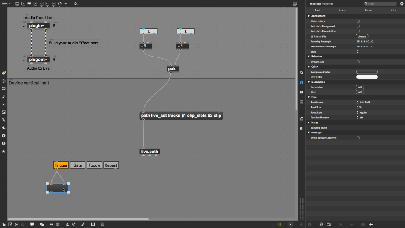Toggle the grid icon at top right of patcher
Screen dimensions: 405x228
point(295,4)
